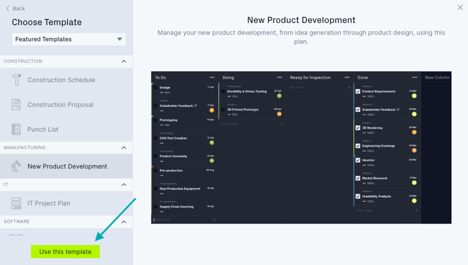Check the CNC Part Creation checkbox
This screenshot has height=265, width=468.
[x=156, y=139]
